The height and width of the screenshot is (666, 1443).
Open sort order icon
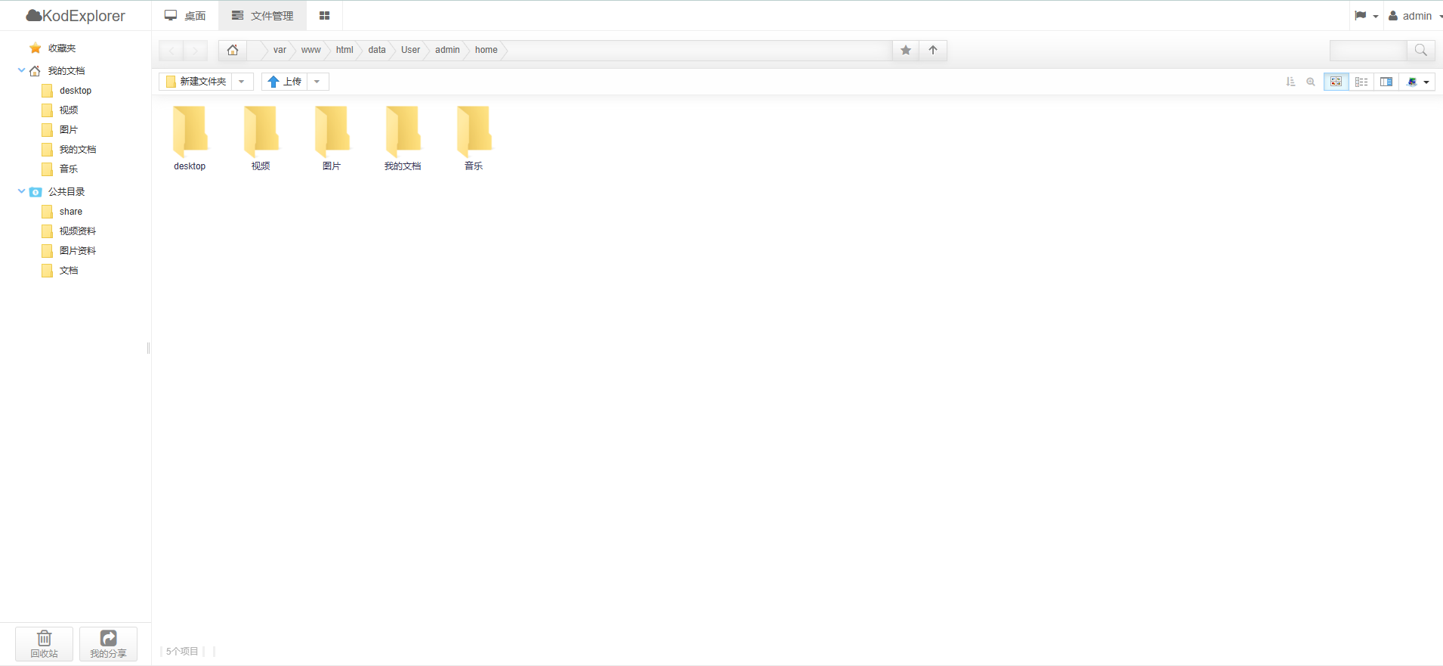coord(1290,82)
